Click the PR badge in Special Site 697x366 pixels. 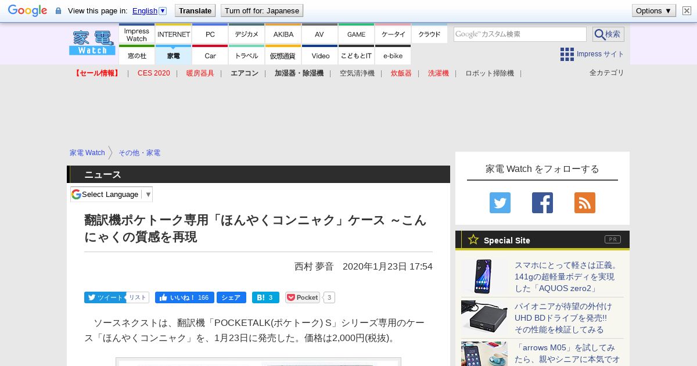coord(613,239)
